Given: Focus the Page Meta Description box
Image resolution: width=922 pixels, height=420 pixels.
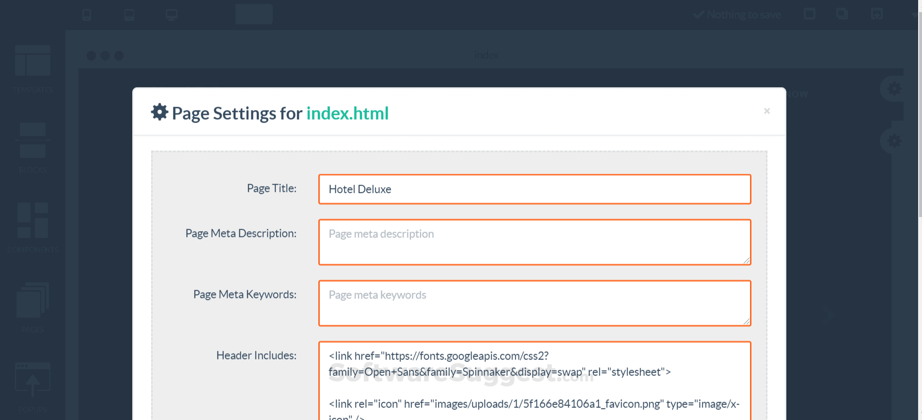Looking at the screenshot, I should pos(534,242).
